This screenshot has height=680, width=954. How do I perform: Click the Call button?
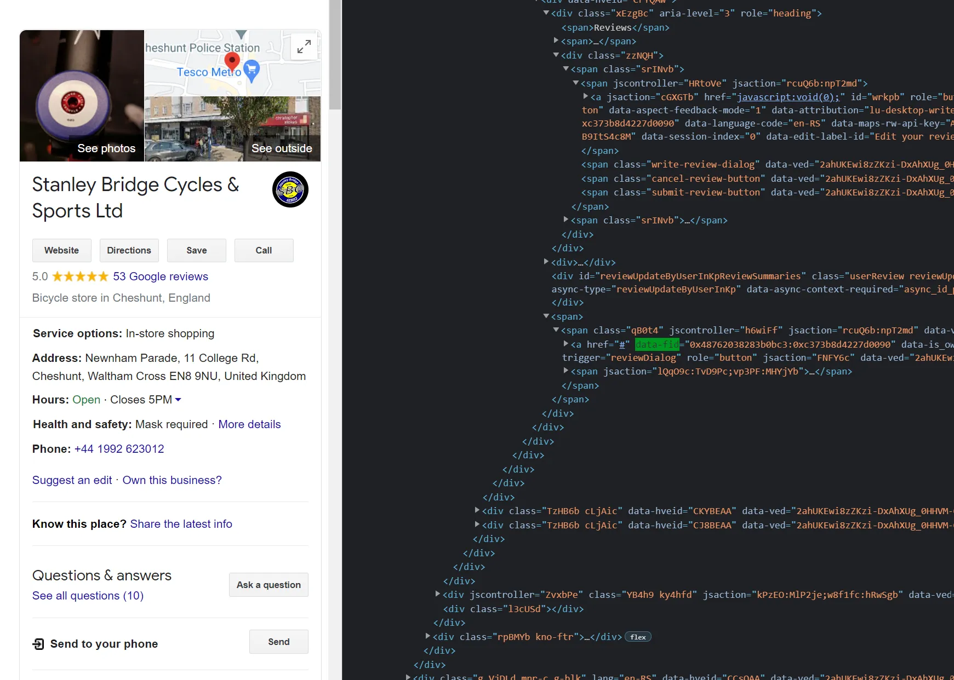[264, 250]
